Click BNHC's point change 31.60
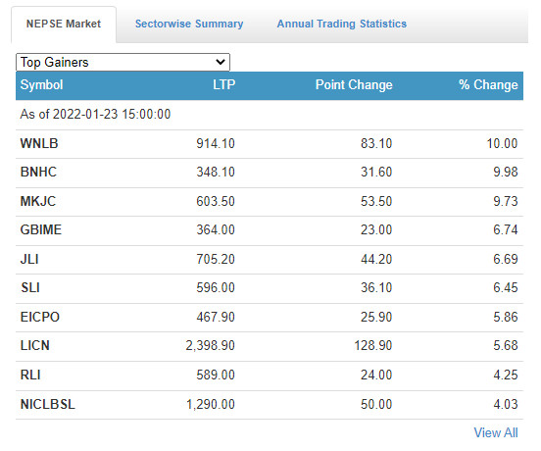541x451 pixels. (376, 172)
